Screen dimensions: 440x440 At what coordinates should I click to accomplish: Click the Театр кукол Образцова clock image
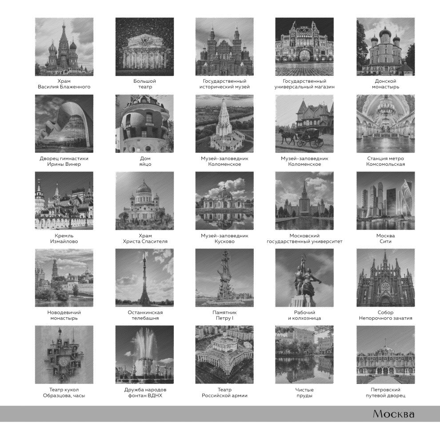click(64, 355)
